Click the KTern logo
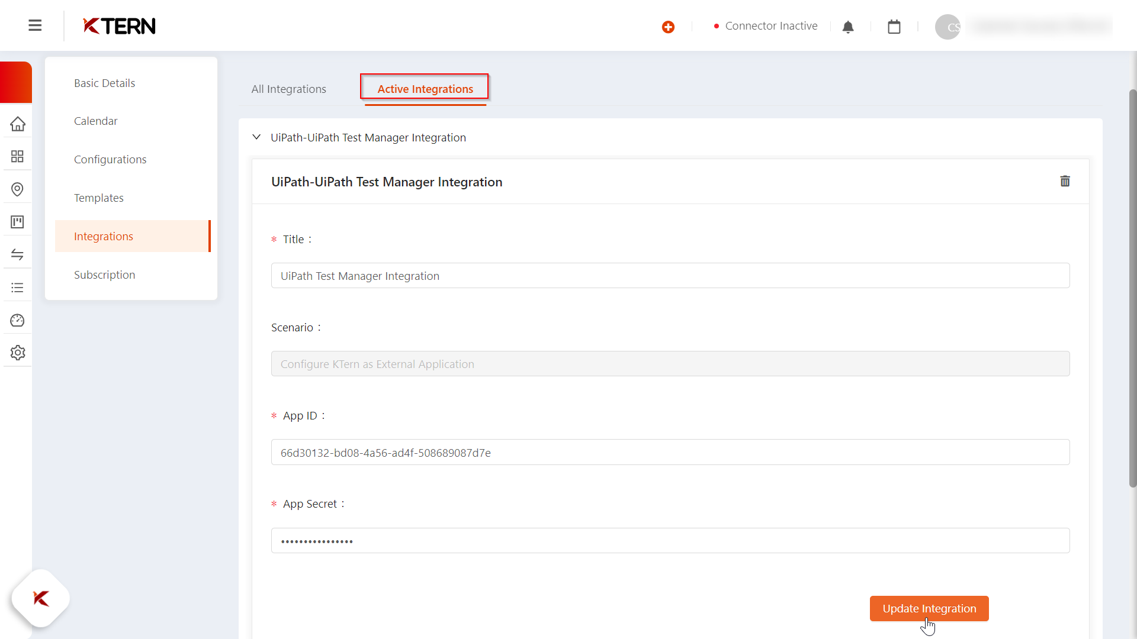Screen dimensions: 1137x639 point(119,26)
